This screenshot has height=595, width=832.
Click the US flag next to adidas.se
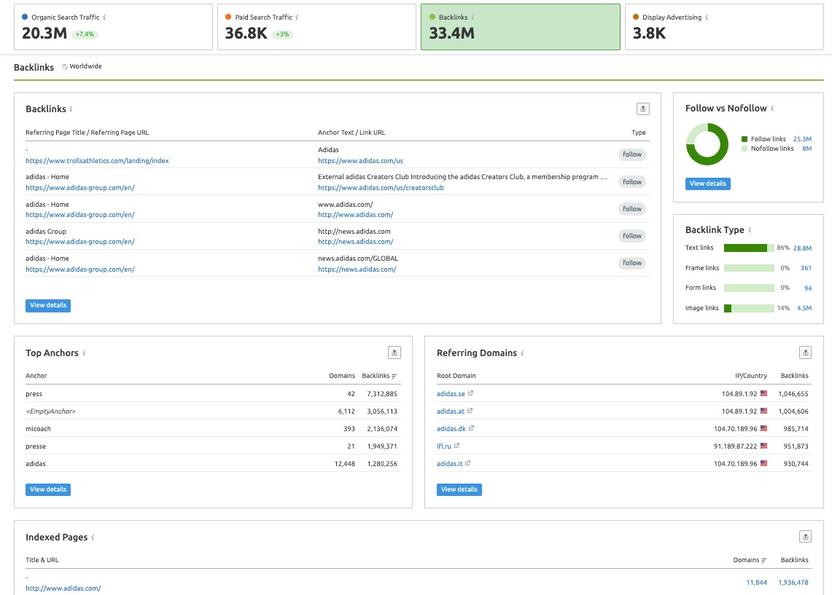[x=764, y=393]
